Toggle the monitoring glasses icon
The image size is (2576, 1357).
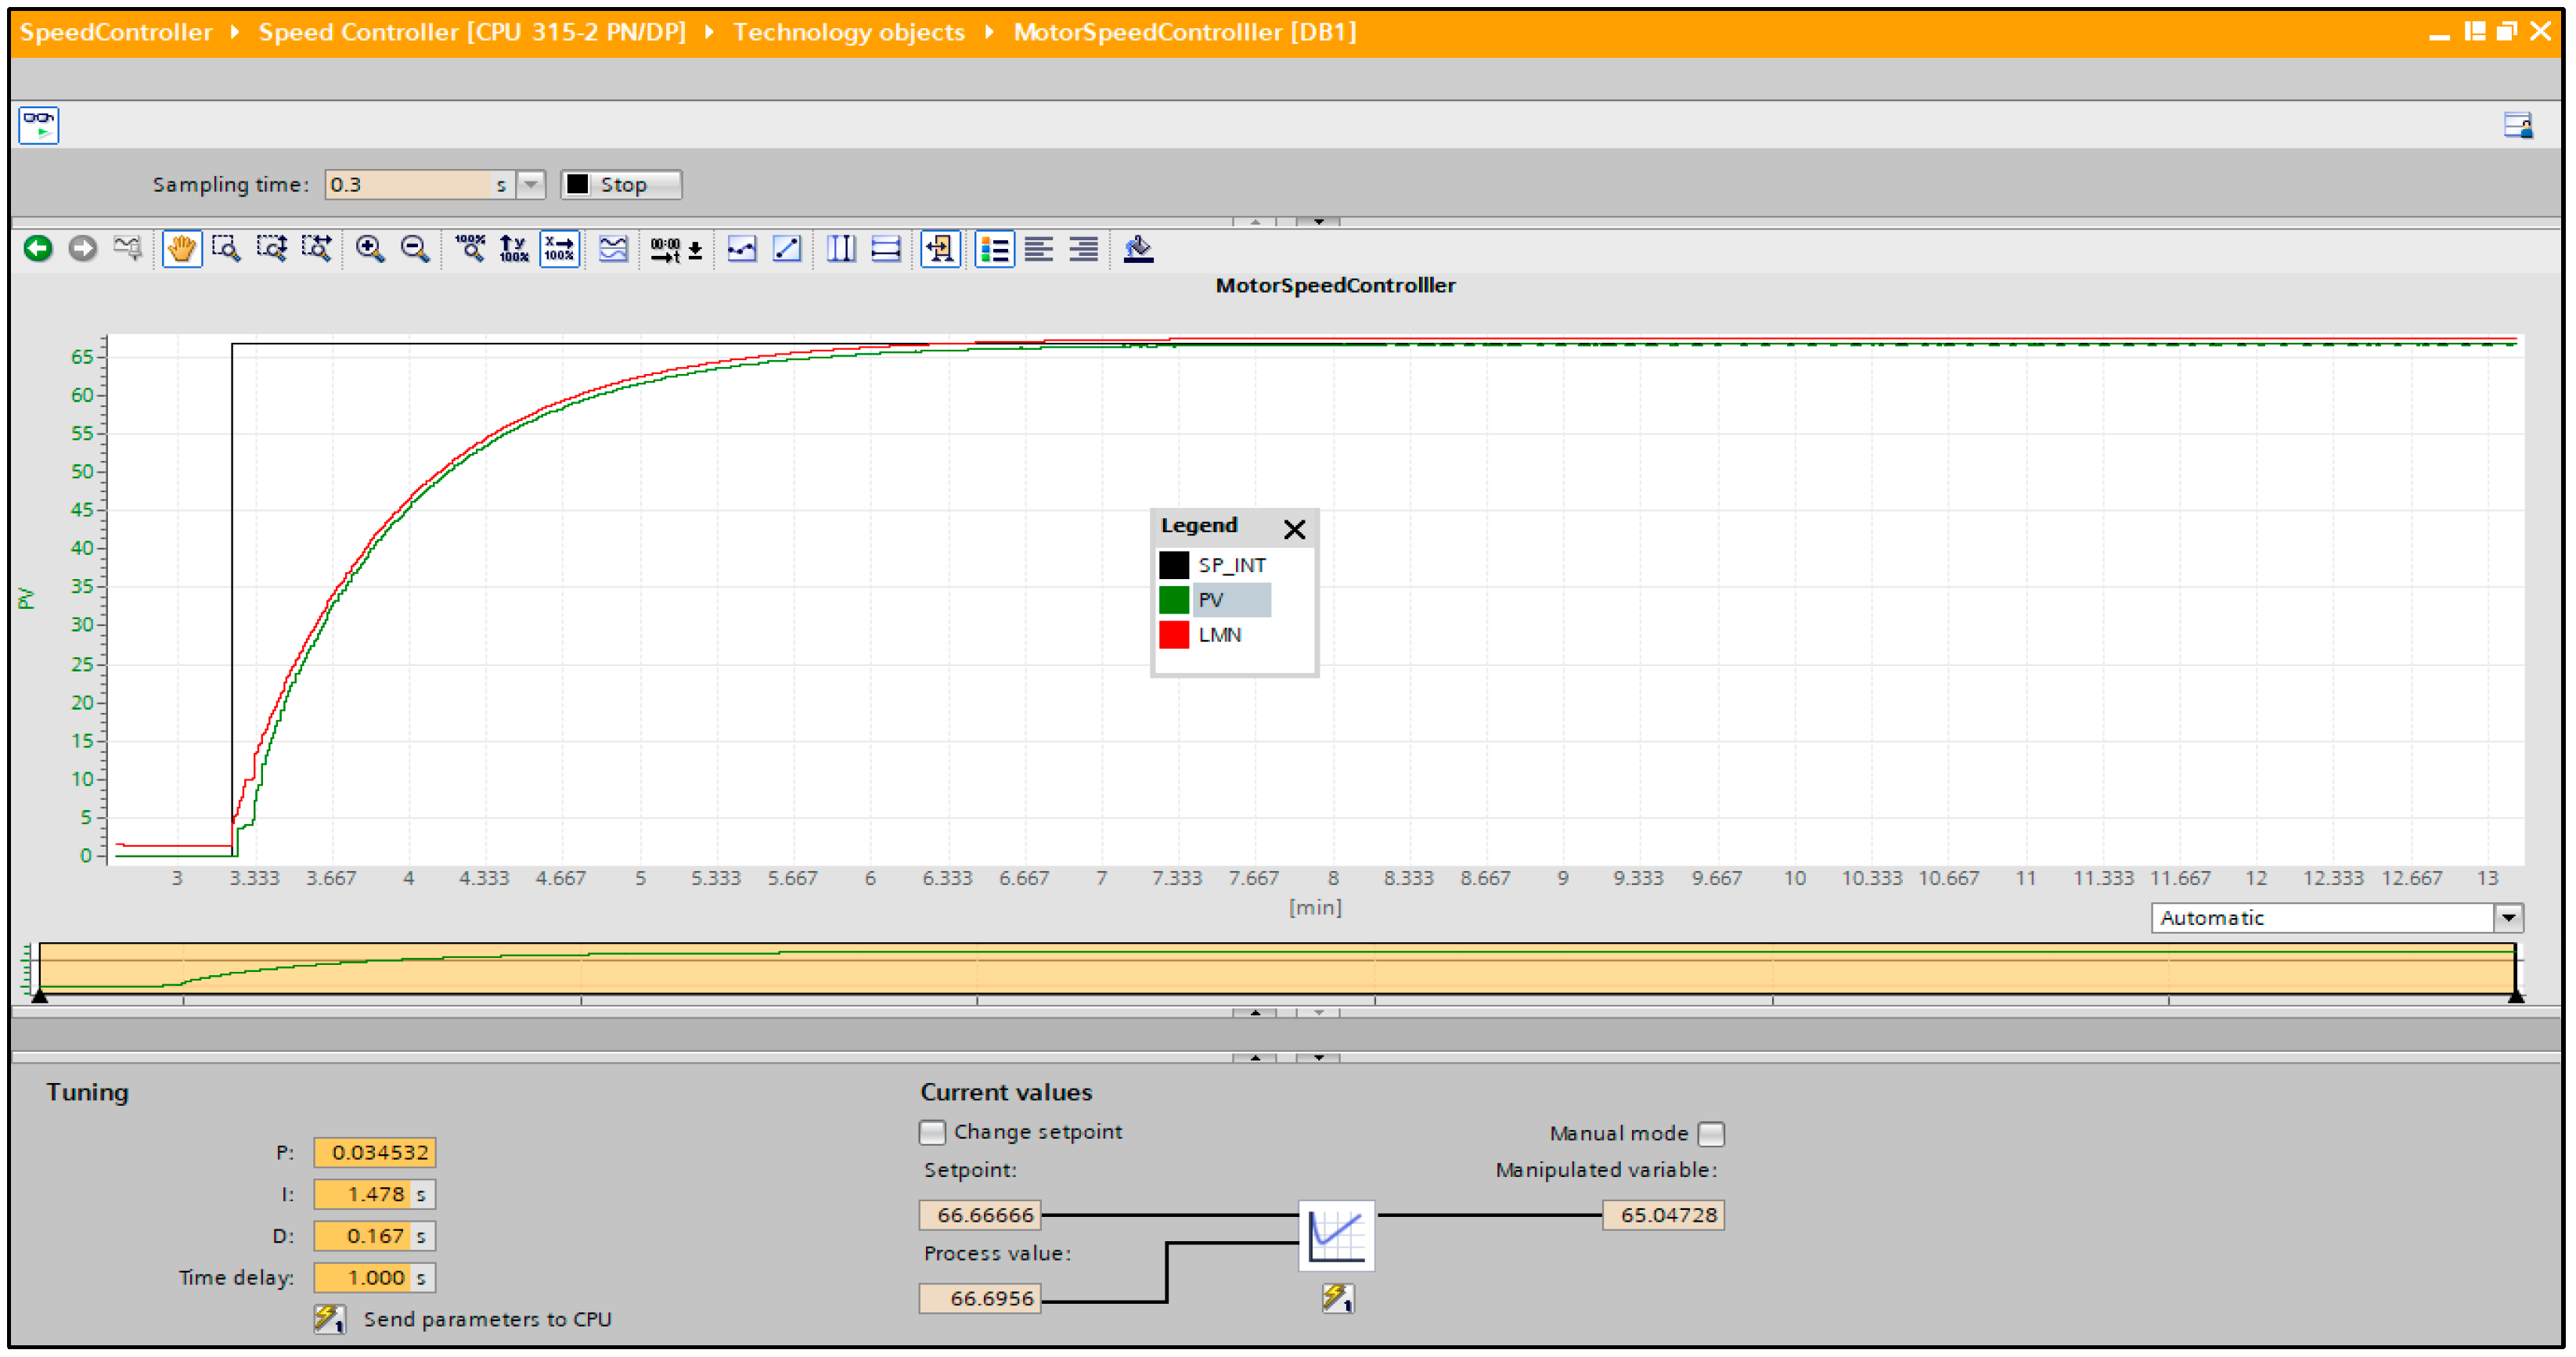[39, 126]
